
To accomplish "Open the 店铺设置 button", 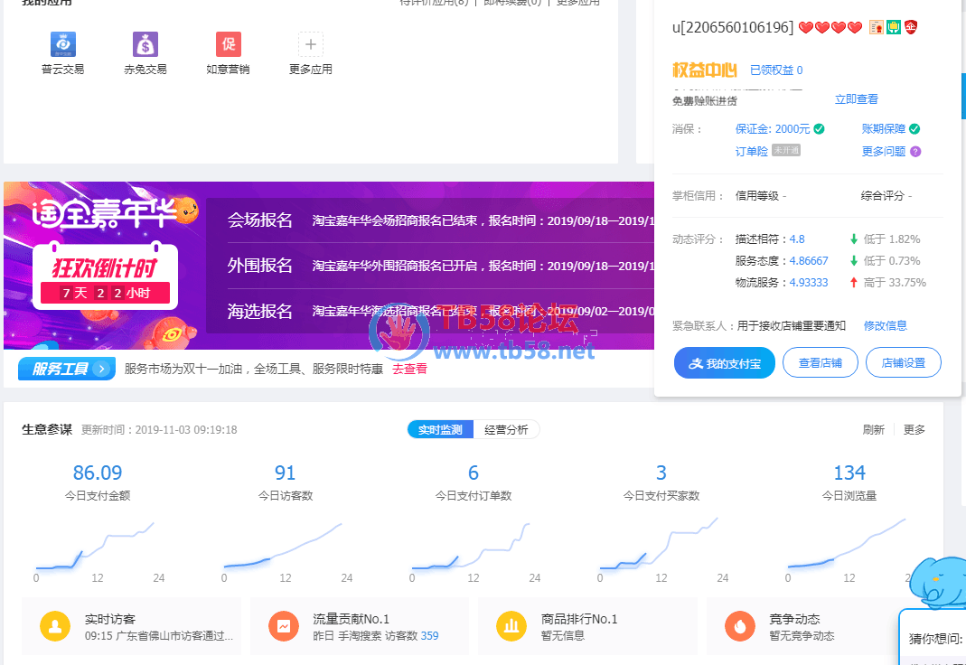I will [903, 363].
